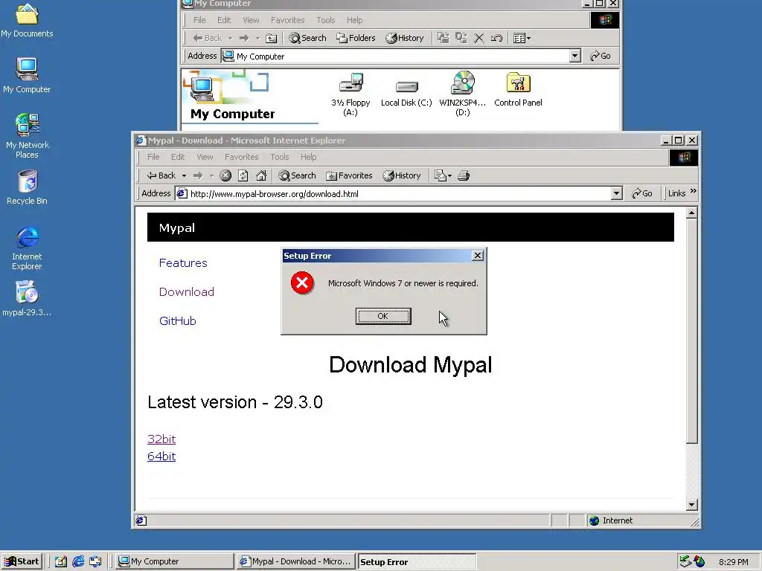762x571 pixels.
Task: Open the Help menu in Internet Explorer
Action: tap(308, 157)
